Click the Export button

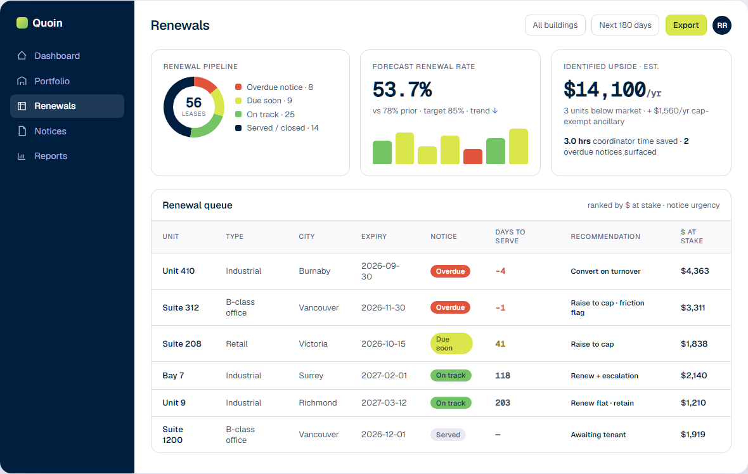pyautogui.click(x=685, y=25)
